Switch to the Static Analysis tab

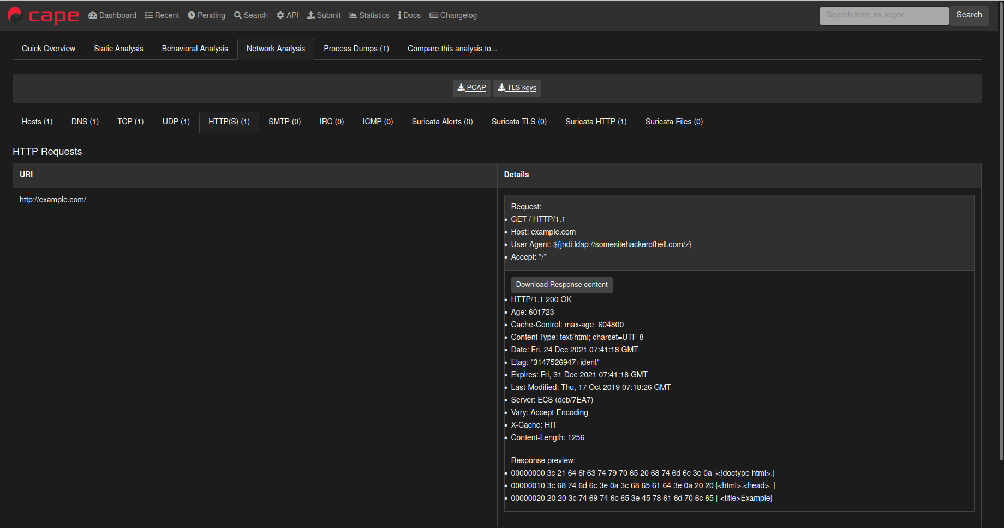(x=118, y=49)
